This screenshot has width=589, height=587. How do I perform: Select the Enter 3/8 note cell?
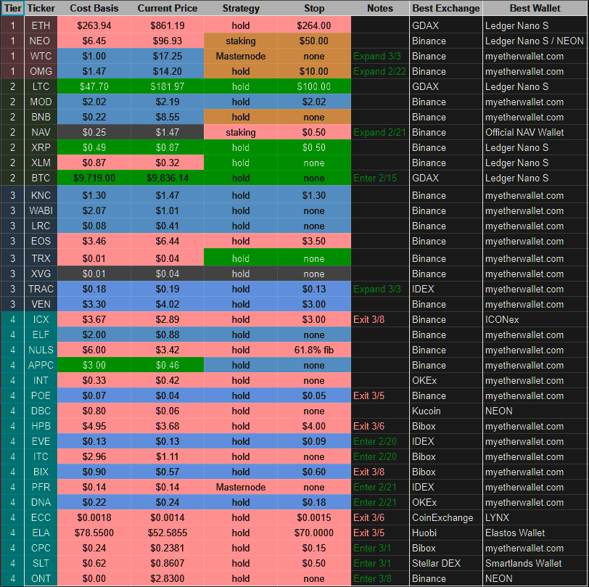point(380,578)
